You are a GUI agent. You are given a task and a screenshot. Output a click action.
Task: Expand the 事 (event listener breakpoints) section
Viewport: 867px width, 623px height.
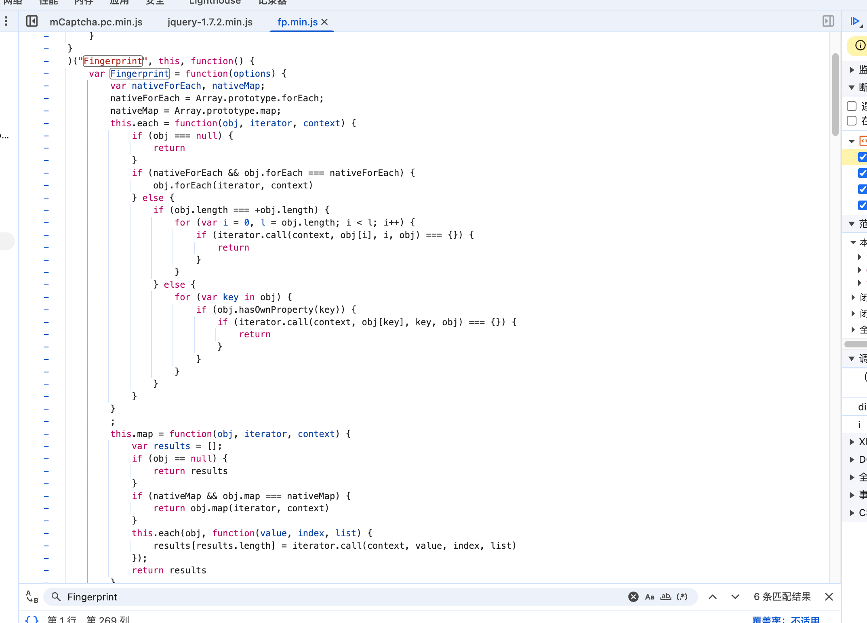(852, 495)
